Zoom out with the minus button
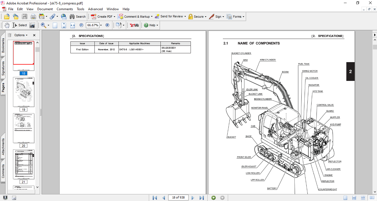Image resolution: width=377 pixels, height=201 pixels. tap(81, 25)
